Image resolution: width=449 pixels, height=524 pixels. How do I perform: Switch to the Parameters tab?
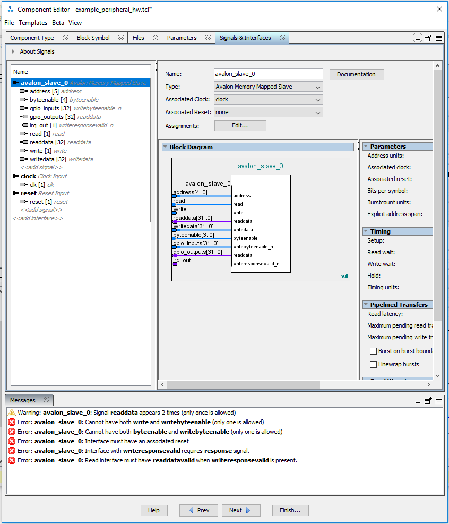coord(182,38)
